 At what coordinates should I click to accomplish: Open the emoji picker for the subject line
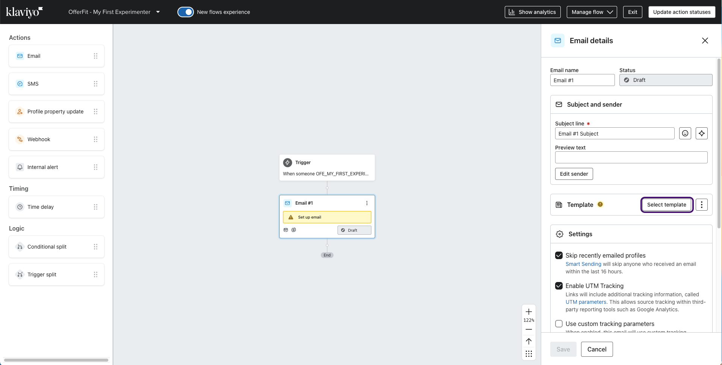(685, 133)
